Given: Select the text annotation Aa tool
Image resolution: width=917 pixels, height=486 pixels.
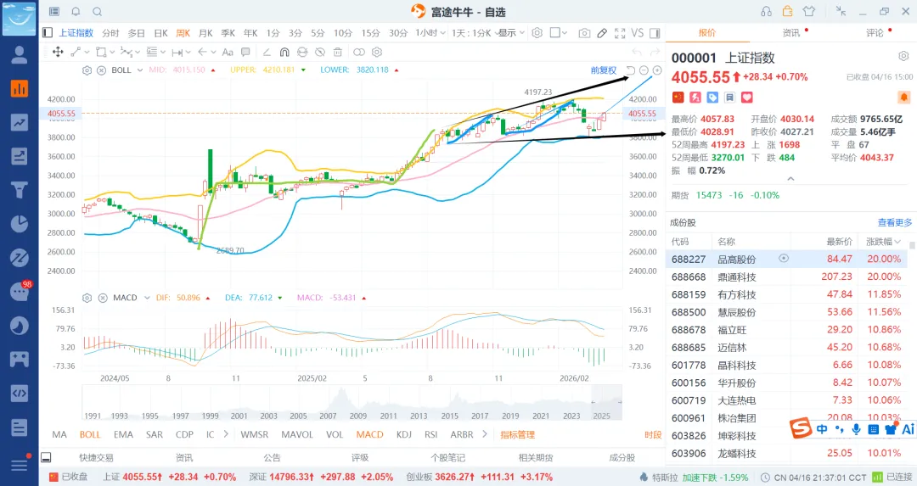Looking at the screenshot, I should [x=228, y=52].
